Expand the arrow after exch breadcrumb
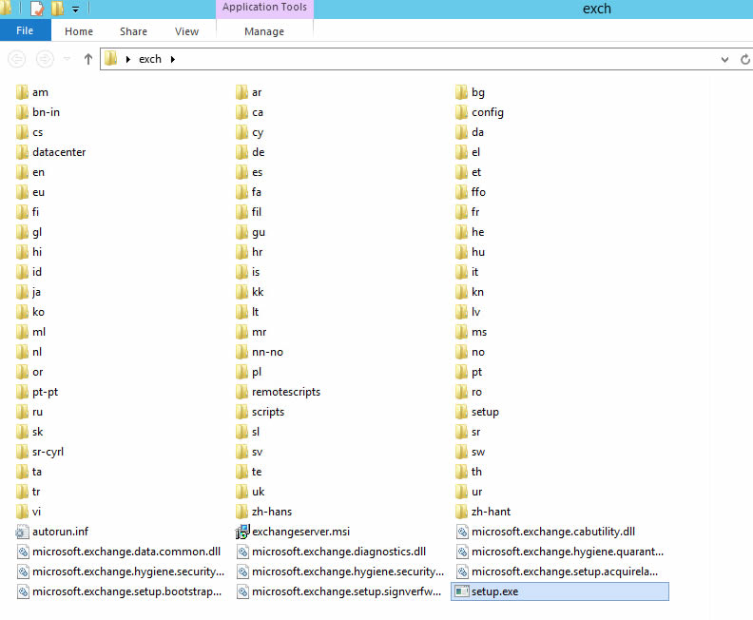Viewport: 753px width, 620px height. [173, 59]
